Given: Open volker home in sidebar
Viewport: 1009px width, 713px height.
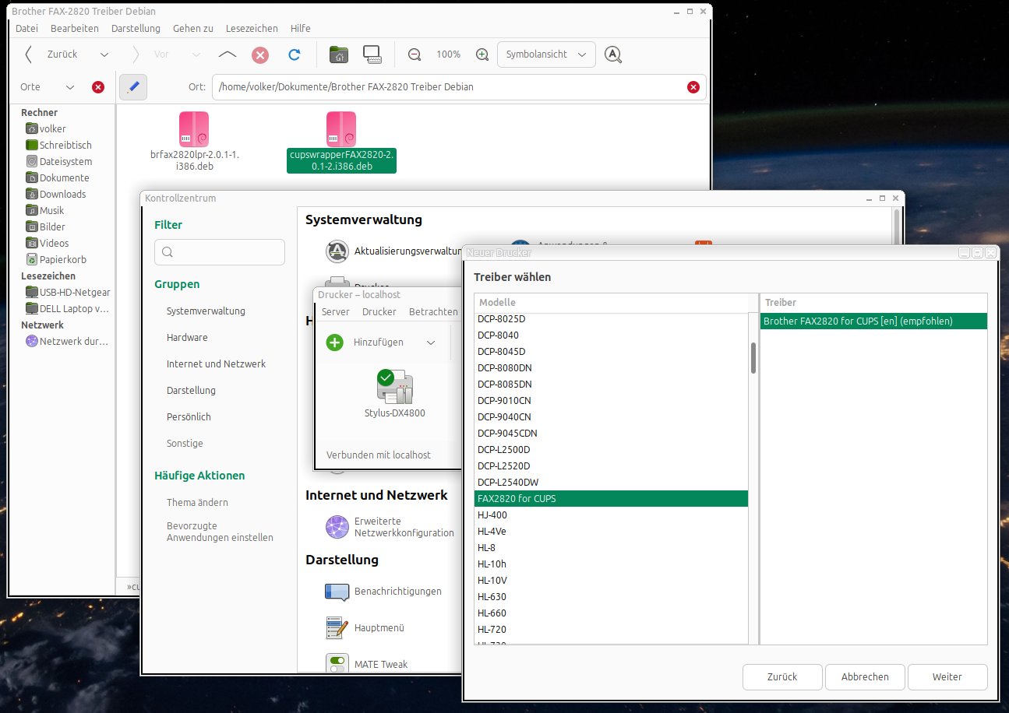Looking at the screenshot, I should coord(53,129).
